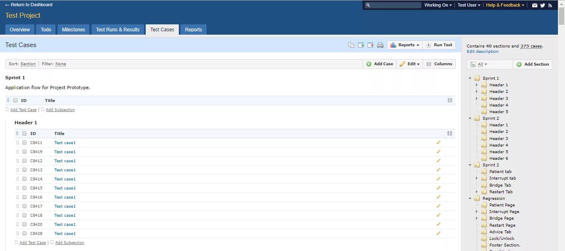Check the box for test case C8416
This screenshot has width=565, height=251.
click(24, 197)
